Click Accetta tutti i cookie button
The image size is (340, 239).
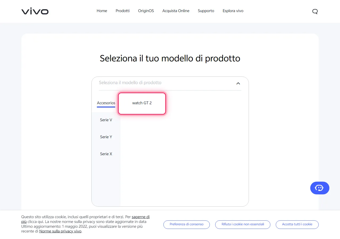coord(297,224)
